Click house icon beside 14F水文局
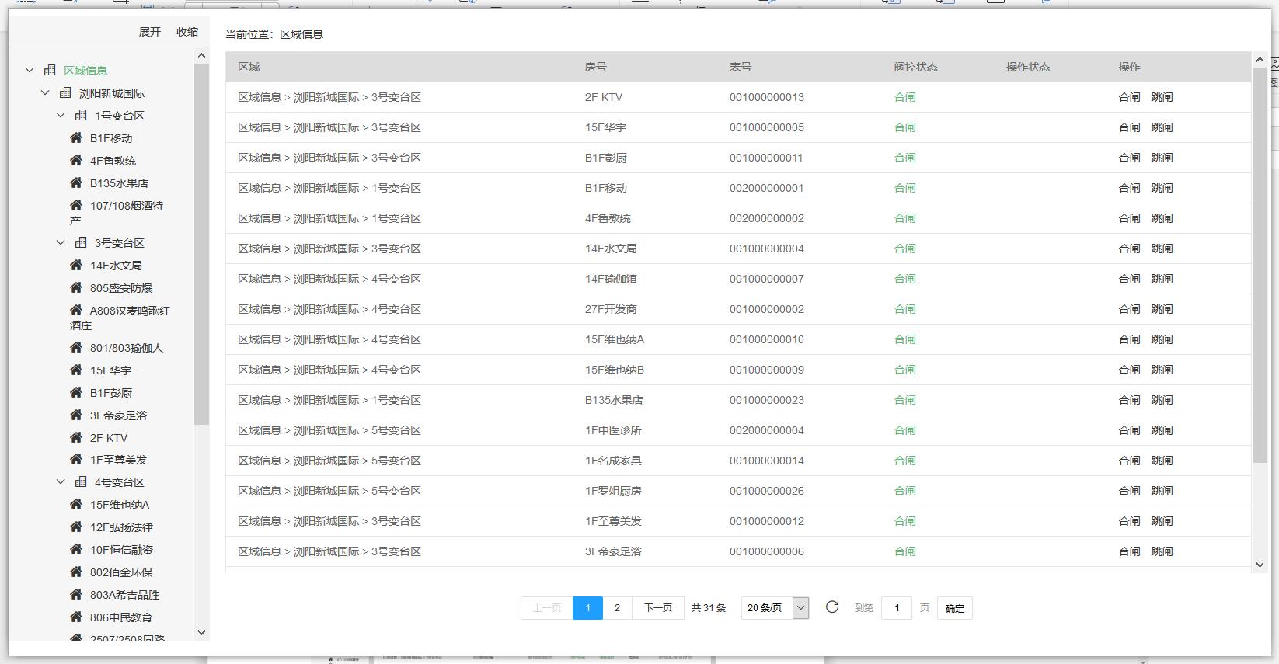Screen dimensions: 1279x664 (x=76, y=266)
